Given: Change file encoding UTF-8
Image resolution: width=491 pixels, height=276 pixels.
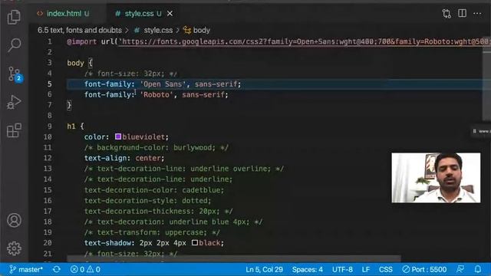Looking at the screenshot, I should (342, 269).
